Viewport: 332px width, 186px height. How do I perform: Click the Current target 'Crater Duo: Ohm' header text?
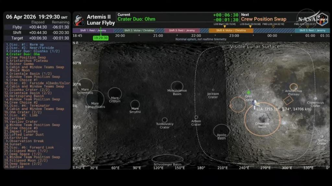136,19
